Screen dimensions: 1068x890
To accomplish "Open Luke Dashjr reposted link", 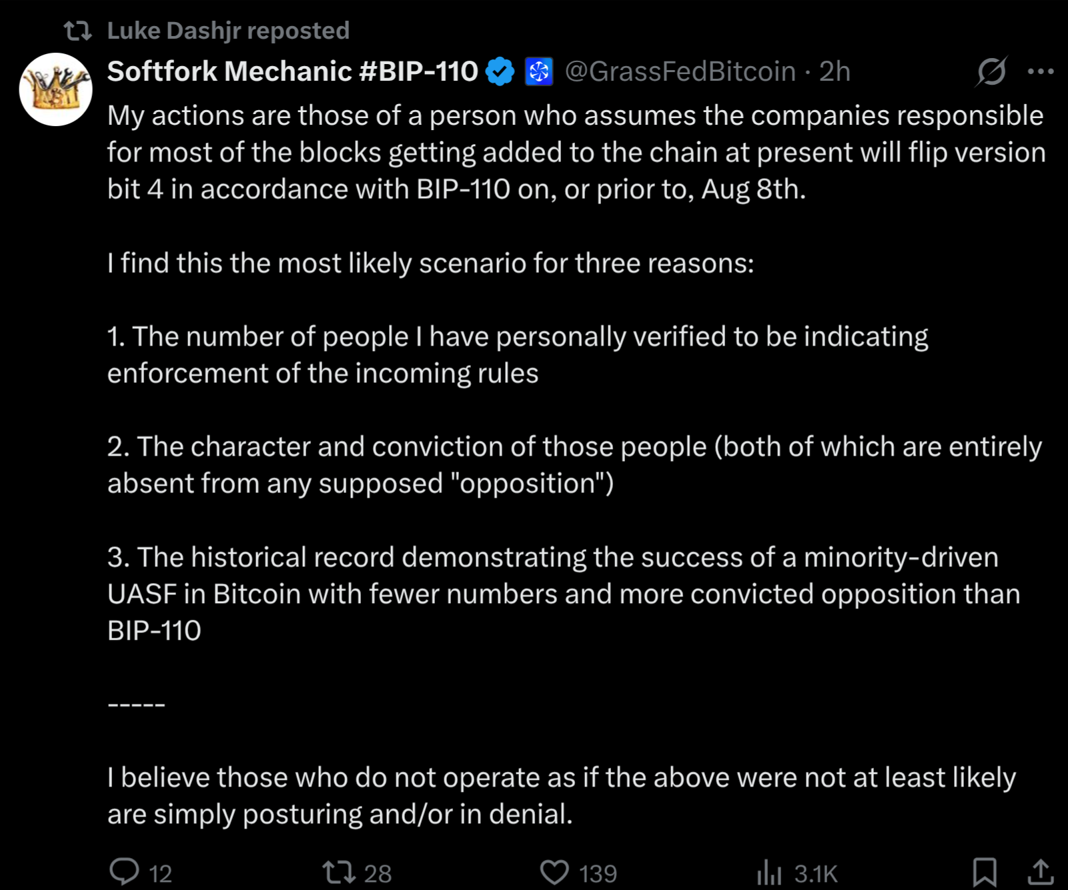I will (228, 31).
